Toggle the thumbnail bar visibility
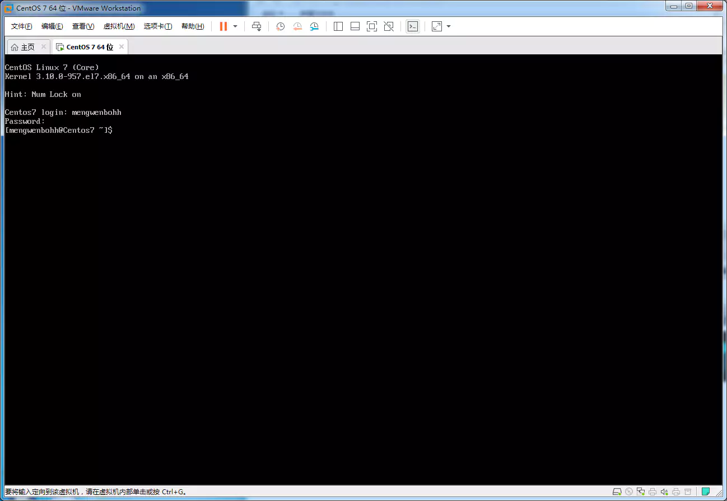The height and width of the screenshot is (501, 727). tap(355, 26)
